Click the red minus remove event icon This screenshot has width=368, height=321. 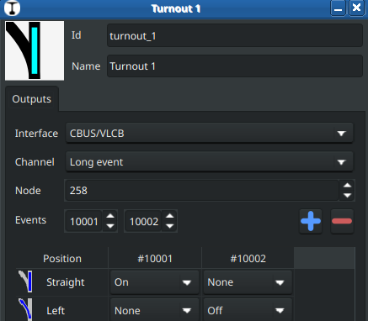tap(342, 221)
